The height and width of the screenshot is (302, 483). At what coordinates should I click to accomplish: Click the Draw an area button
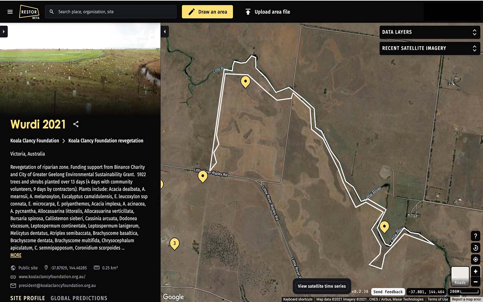tap(207, 12)
